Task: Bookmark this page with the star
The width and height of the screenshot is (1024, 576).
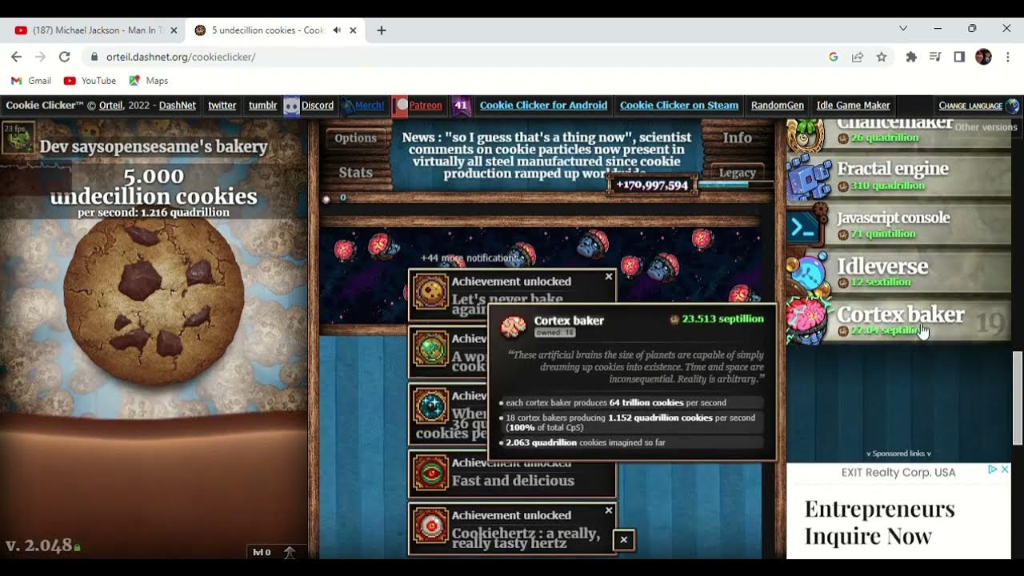Action: [x=882, y=57]
